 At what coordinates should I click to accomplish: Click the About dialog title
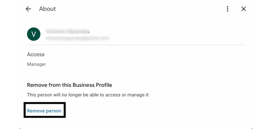pyautogui.click(x=47, y=9)
